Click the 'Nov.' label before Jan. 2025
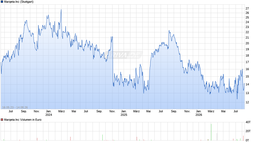Viewport: 256px width, 143px height. pyautogui.click(x=112, y=111)
